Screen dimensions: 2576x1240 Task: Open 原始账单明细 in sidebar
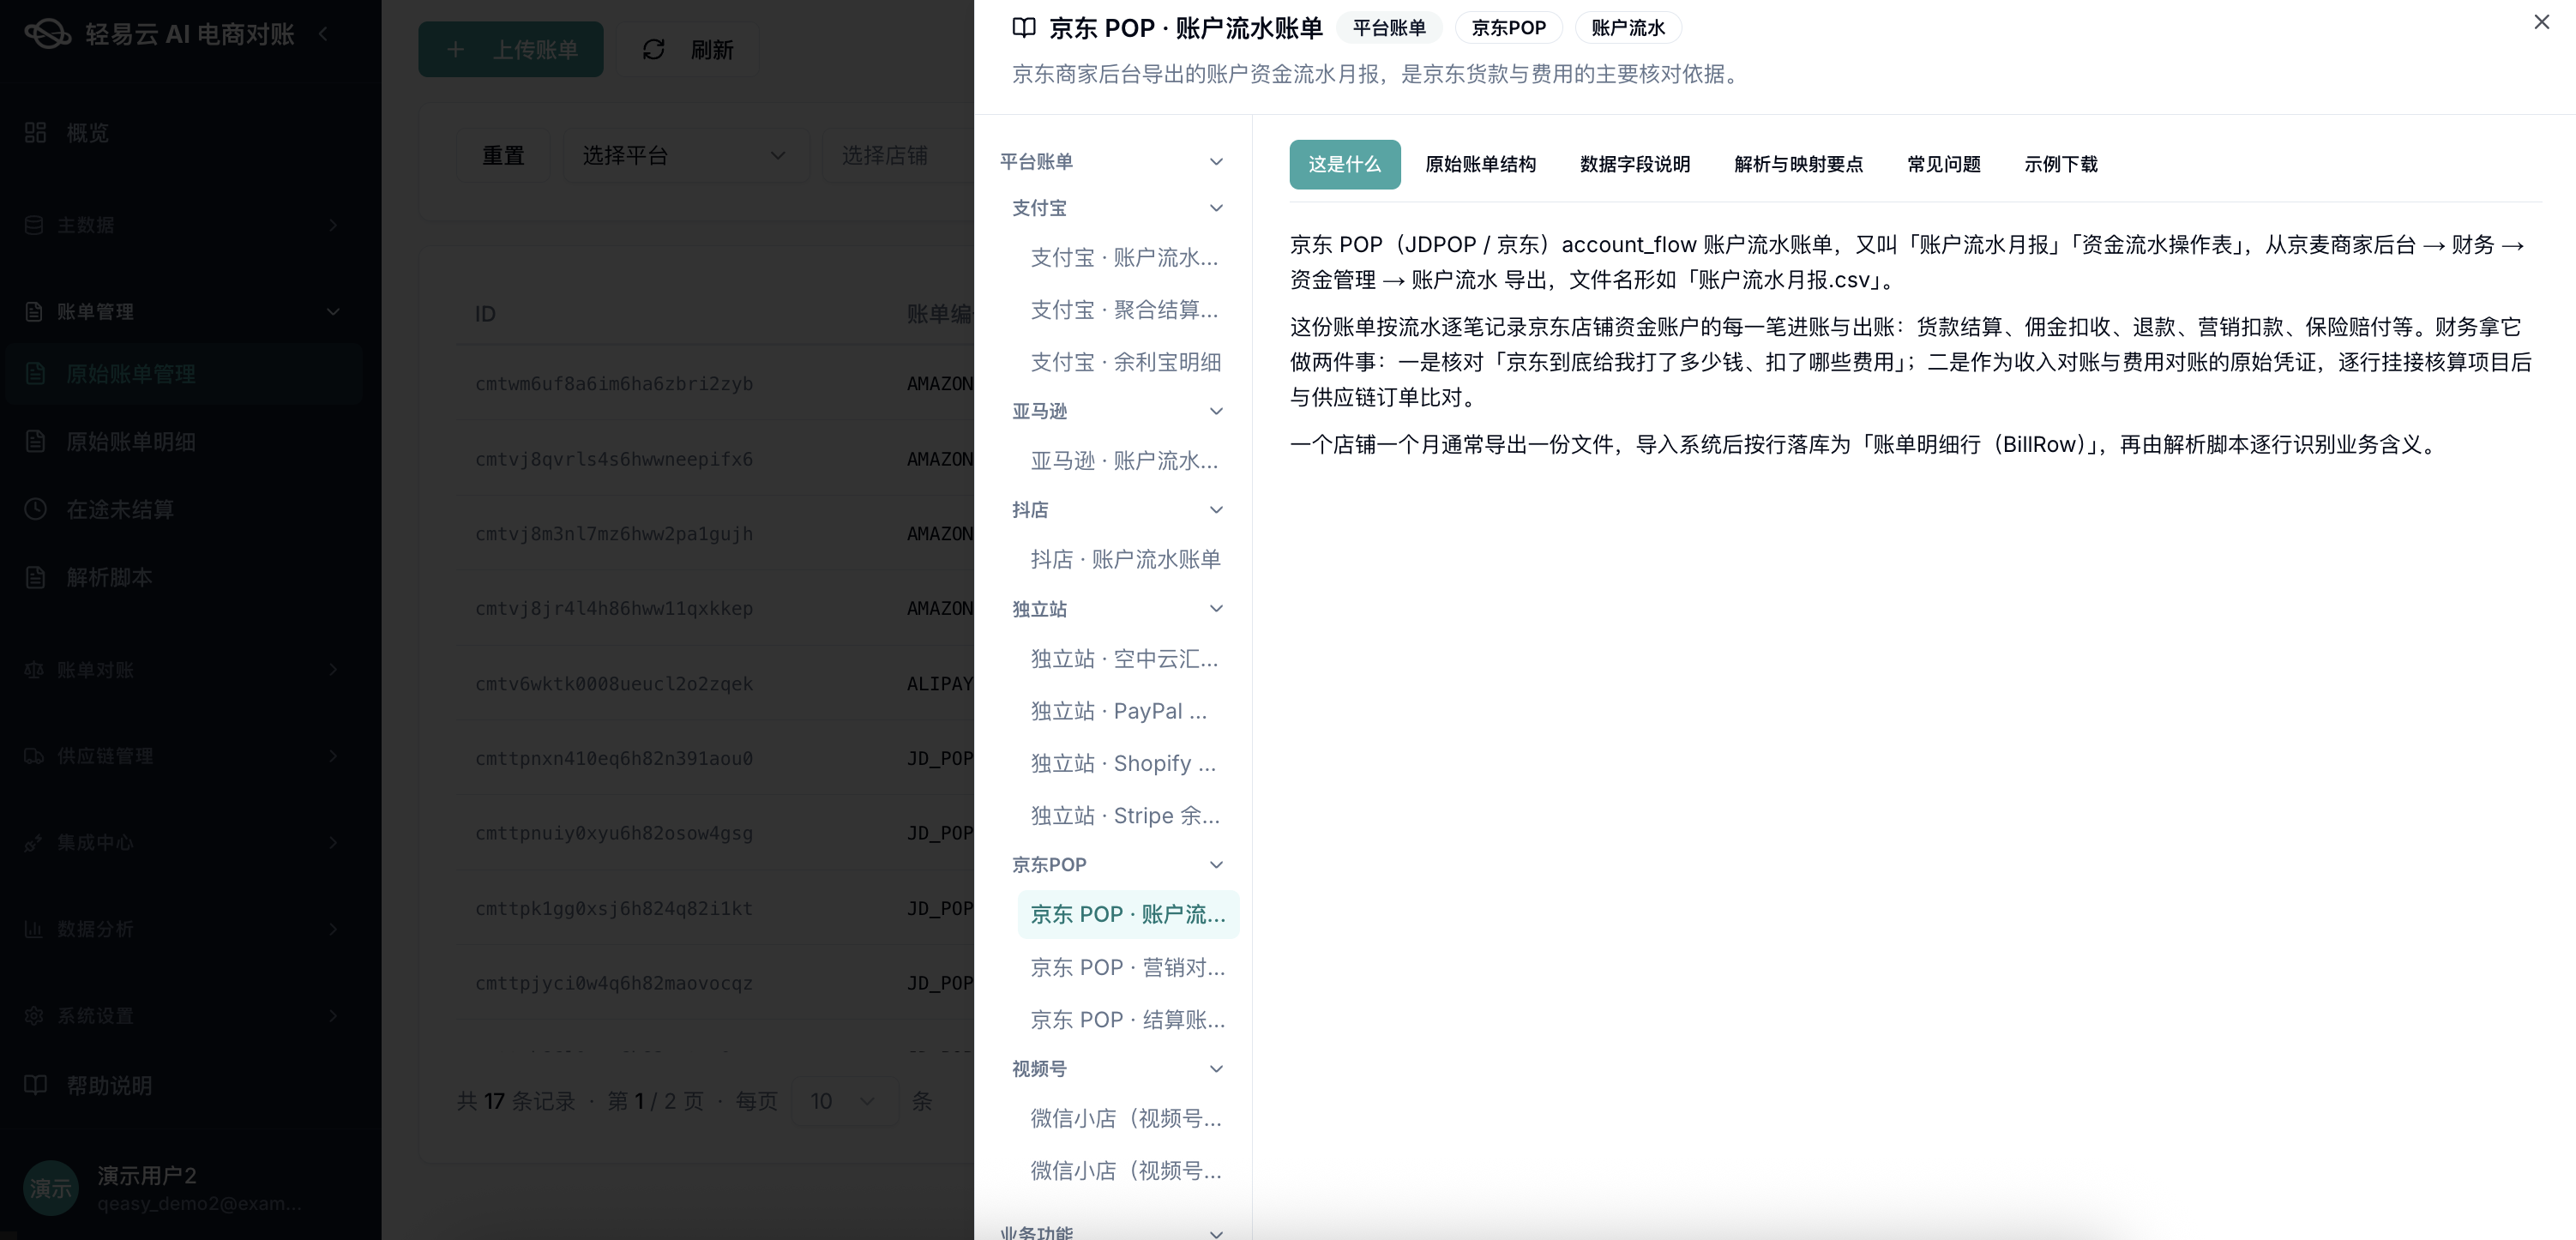tap(185, 442)
